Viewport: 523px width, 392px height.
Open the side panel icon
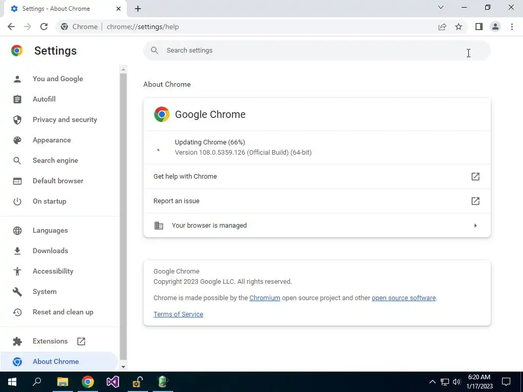point(479,27)
